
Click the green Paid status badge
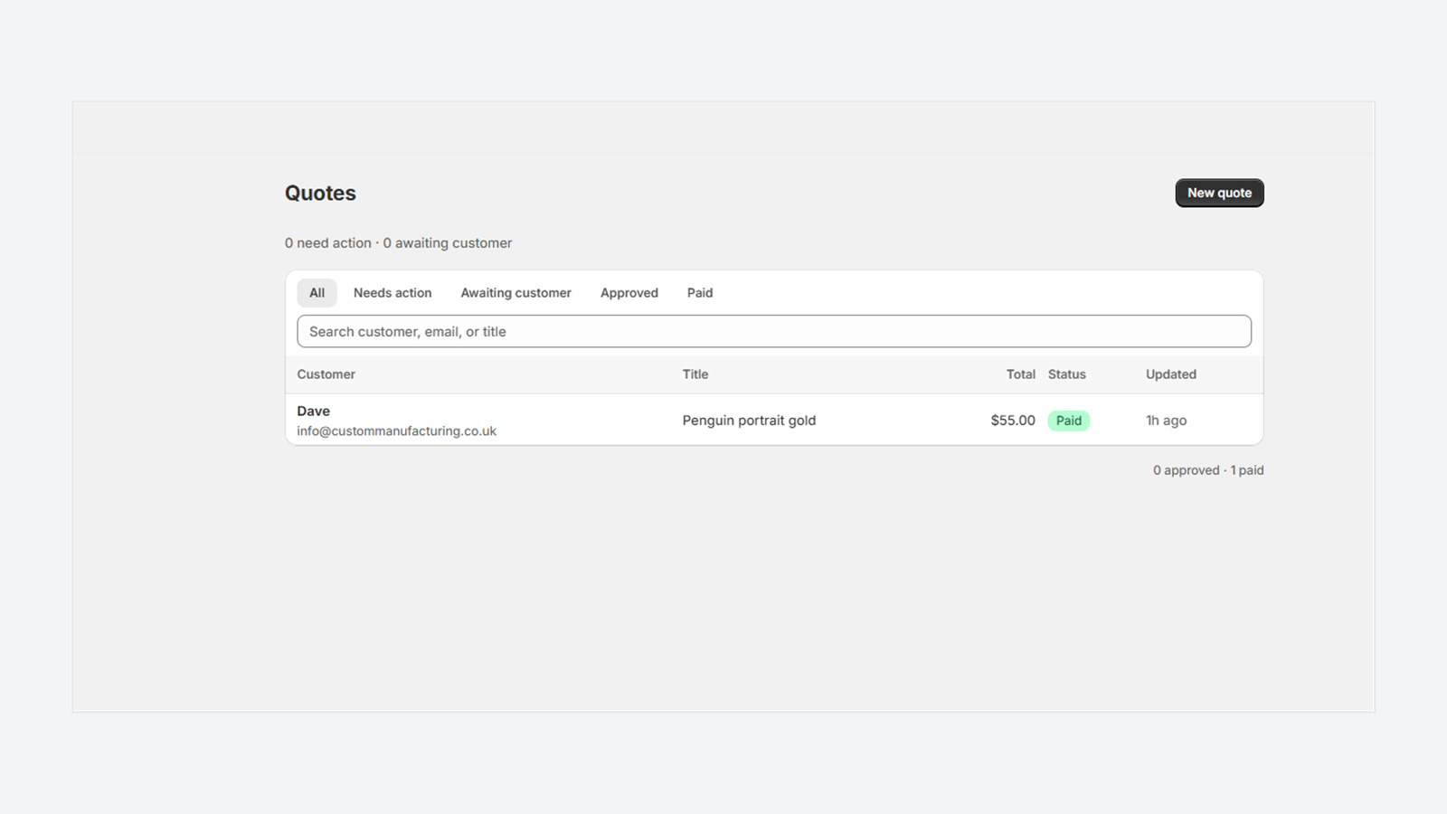[x=1068, y=421]
